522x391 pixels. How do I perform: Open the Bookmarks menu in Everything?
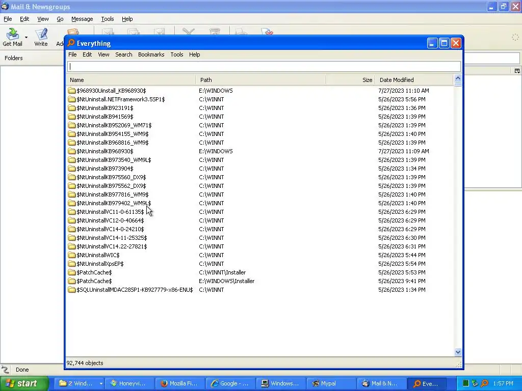(x=151, y=54)
